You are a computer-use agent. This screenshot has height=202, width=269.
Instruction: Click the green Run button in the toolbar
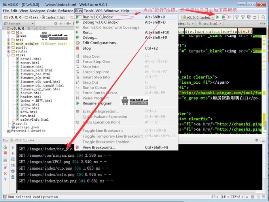point(218,17)
